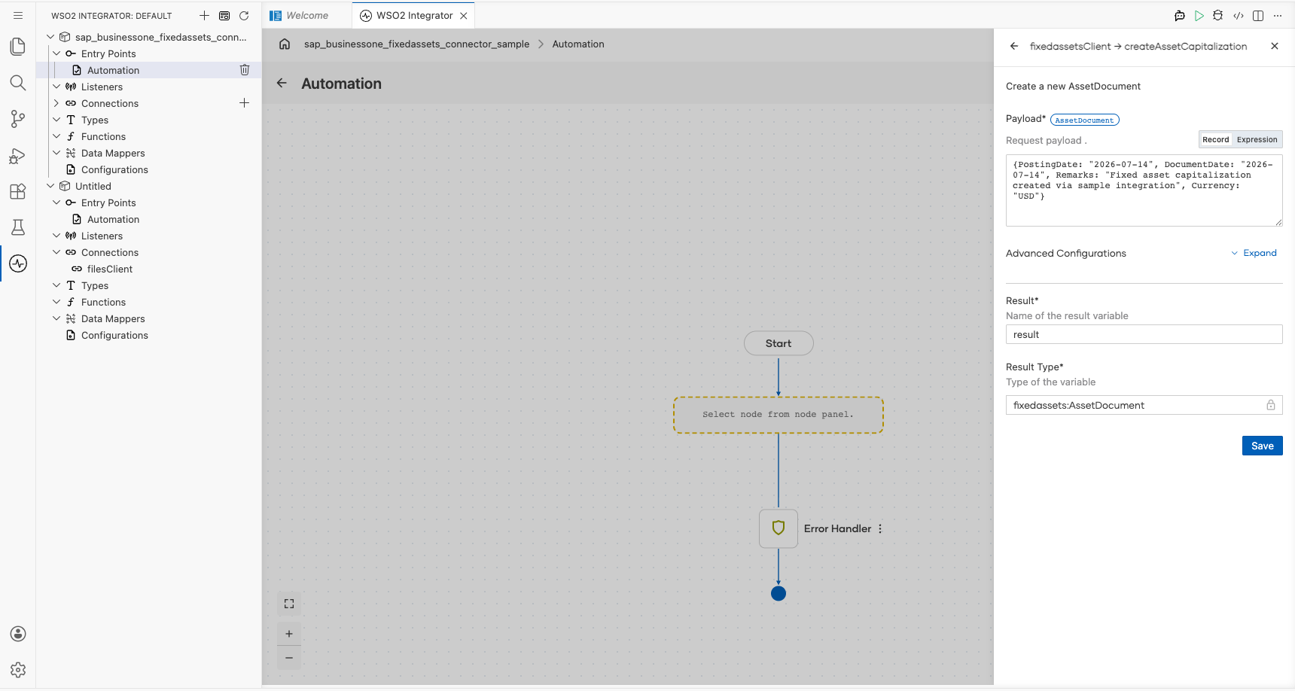Open the Run and Debug view
Viewport: 1295px width, 691px height.
pos(18,155)
